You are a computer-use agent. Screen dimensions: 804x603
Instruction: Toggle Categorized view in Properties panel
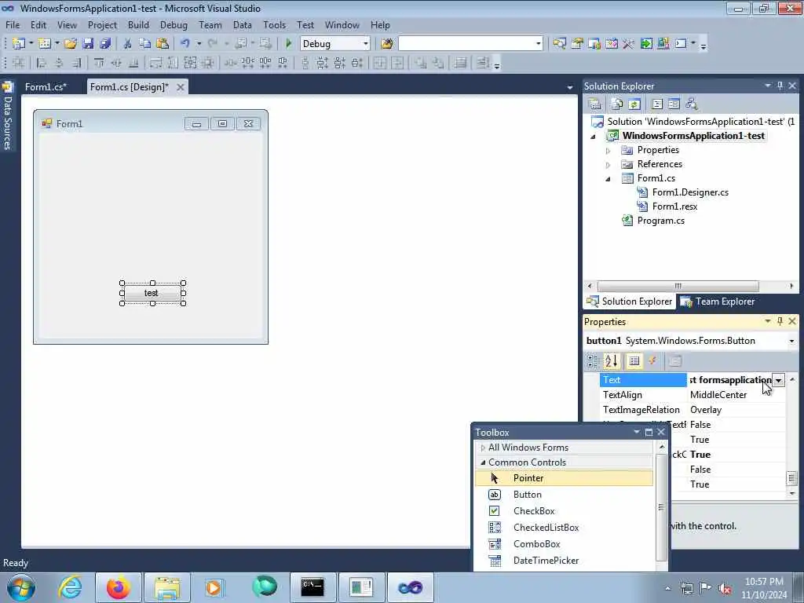(x=593, y=361)
